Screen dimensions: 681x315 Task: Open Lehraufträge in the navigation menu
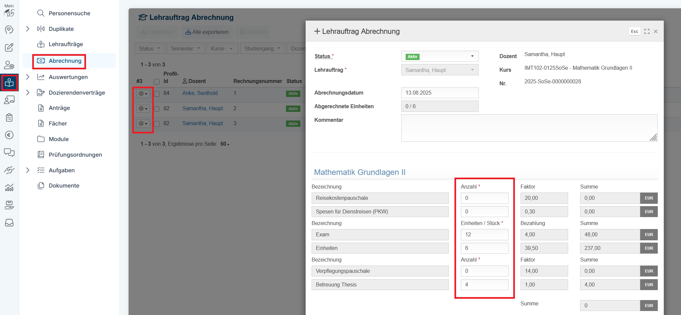66,44
